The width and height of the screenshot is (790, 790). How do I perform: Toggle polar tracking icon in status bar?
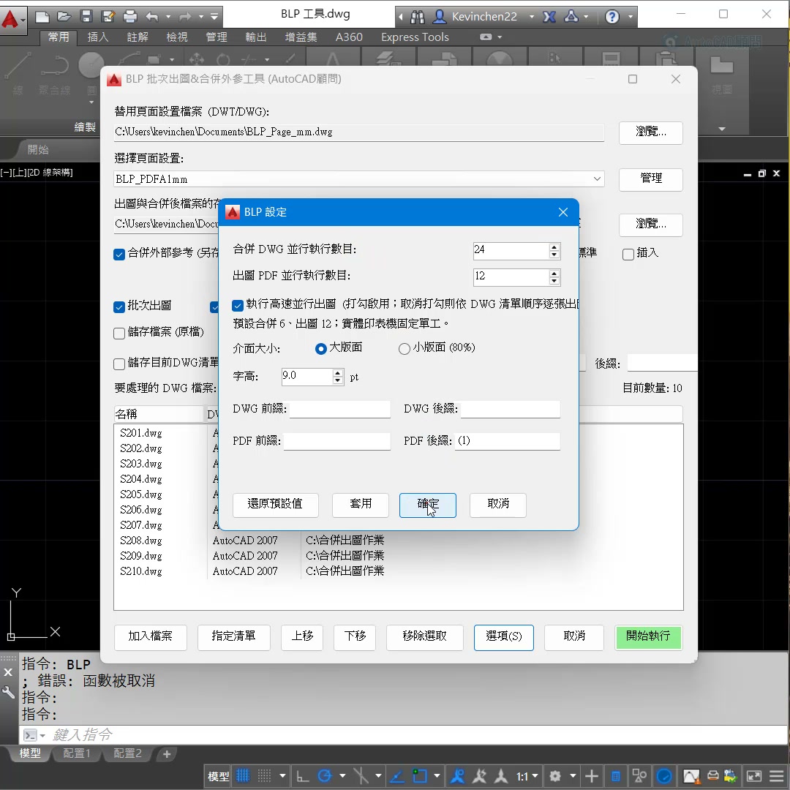tap(325, 776)
